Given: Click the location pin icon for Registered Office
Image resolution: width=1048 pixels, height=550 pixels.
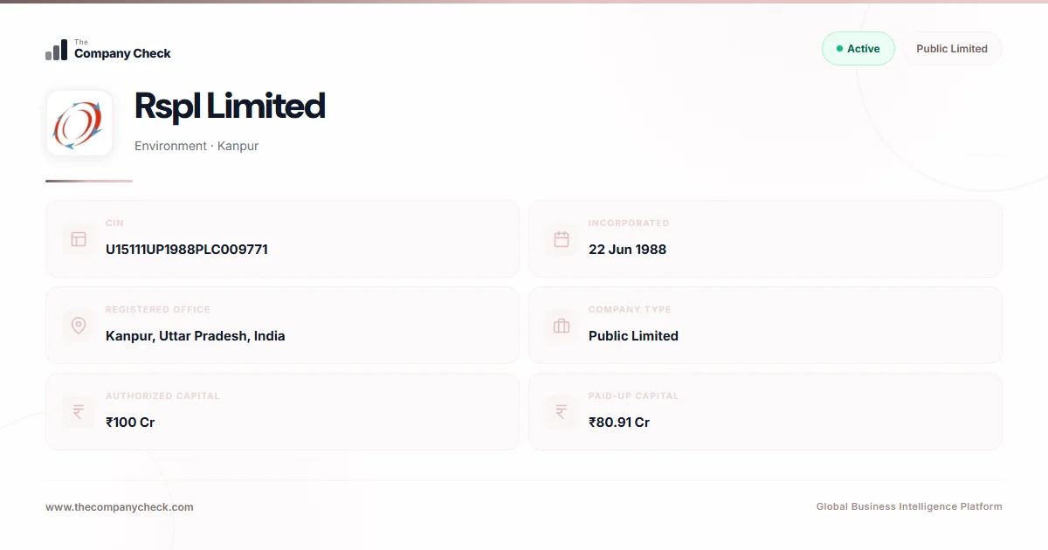Looking at the screenshot, I should pos(79,326).
